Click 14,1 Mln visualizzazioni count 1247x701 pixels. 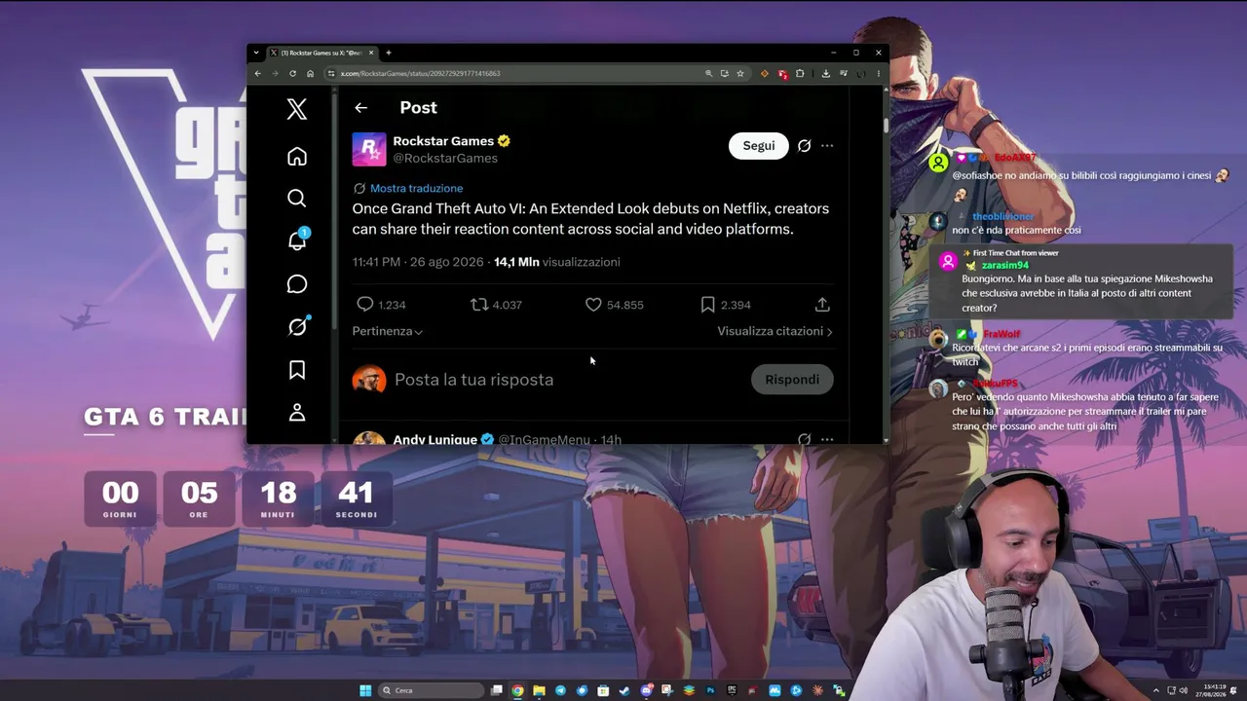(x=557, y=262)
